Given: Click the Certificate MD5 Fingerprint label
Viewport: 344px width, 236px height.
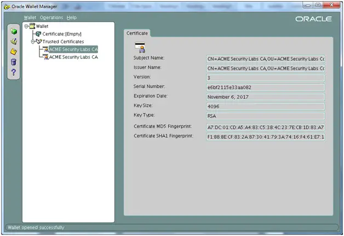Looking at the screenshot, I should [x=163, y=126].
